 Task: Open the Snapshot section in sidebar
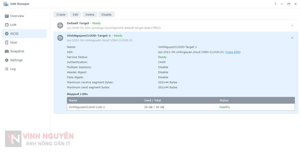17,51
